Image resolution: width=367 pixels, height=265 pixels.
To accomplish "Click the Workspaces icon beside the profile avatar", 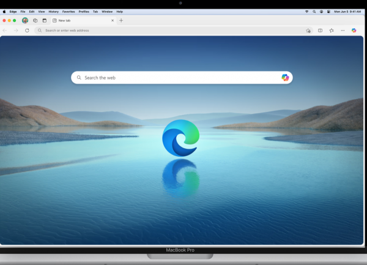I will pos(35,20).
